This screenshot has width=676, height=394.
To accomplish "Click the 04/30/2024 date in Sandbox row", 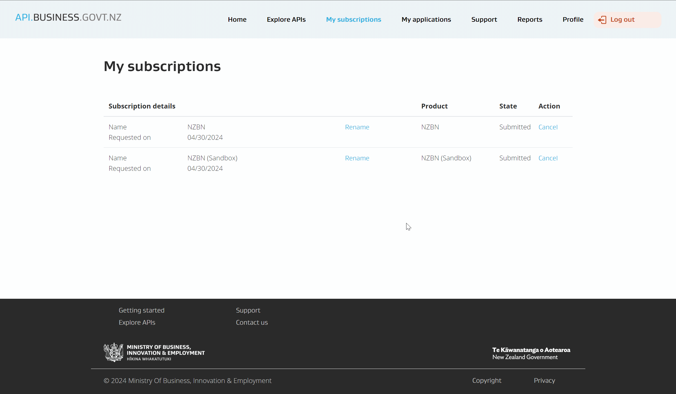I will pos(205,169).
